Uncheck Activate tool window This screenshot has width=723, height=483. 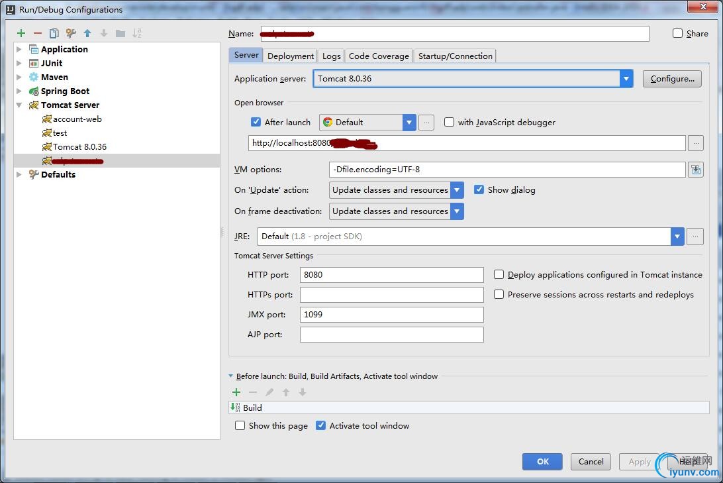[320, 425]
